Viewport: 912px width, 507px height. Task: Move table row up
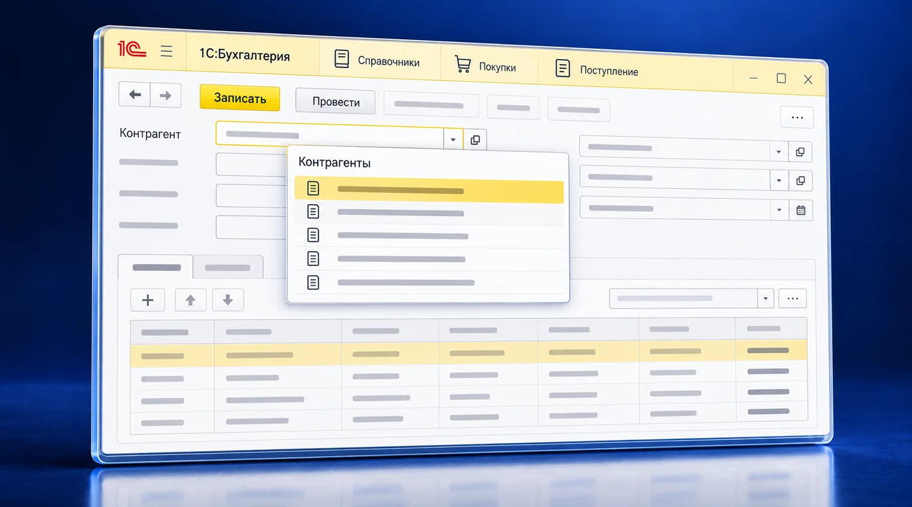(x=190, y=300)
